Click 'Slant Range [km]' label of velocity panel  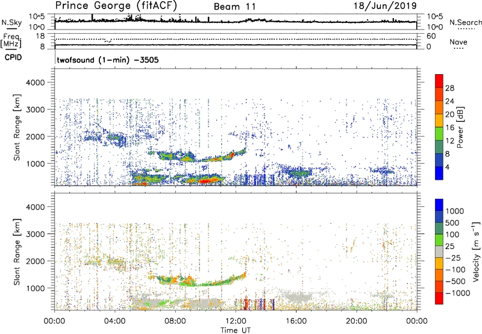coord(17,252)
